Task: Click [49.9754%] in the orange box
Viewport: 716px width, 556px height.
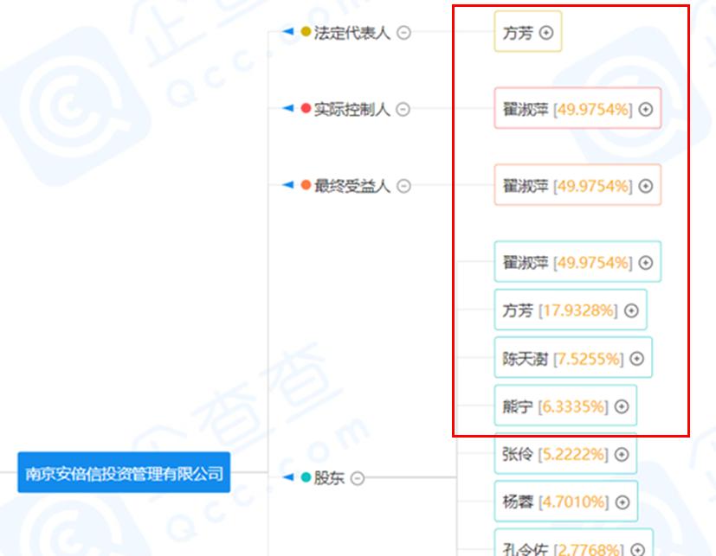Action: (593, 186)
